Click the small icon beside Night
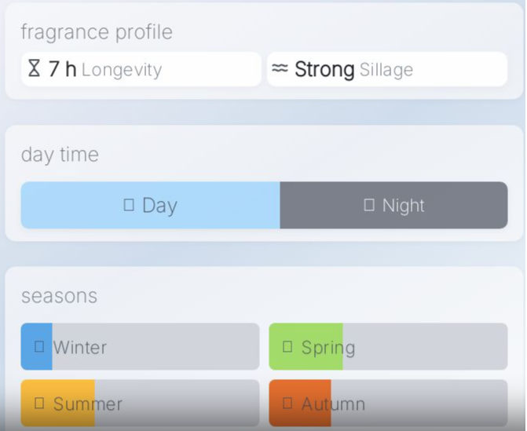527x431 pixels. (x=369, y=205)
